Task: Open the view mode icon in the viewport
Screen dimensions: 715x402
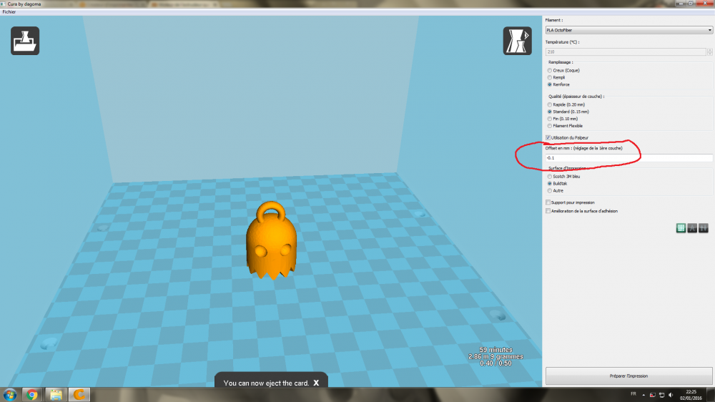Action: click(x=517, y=41)
